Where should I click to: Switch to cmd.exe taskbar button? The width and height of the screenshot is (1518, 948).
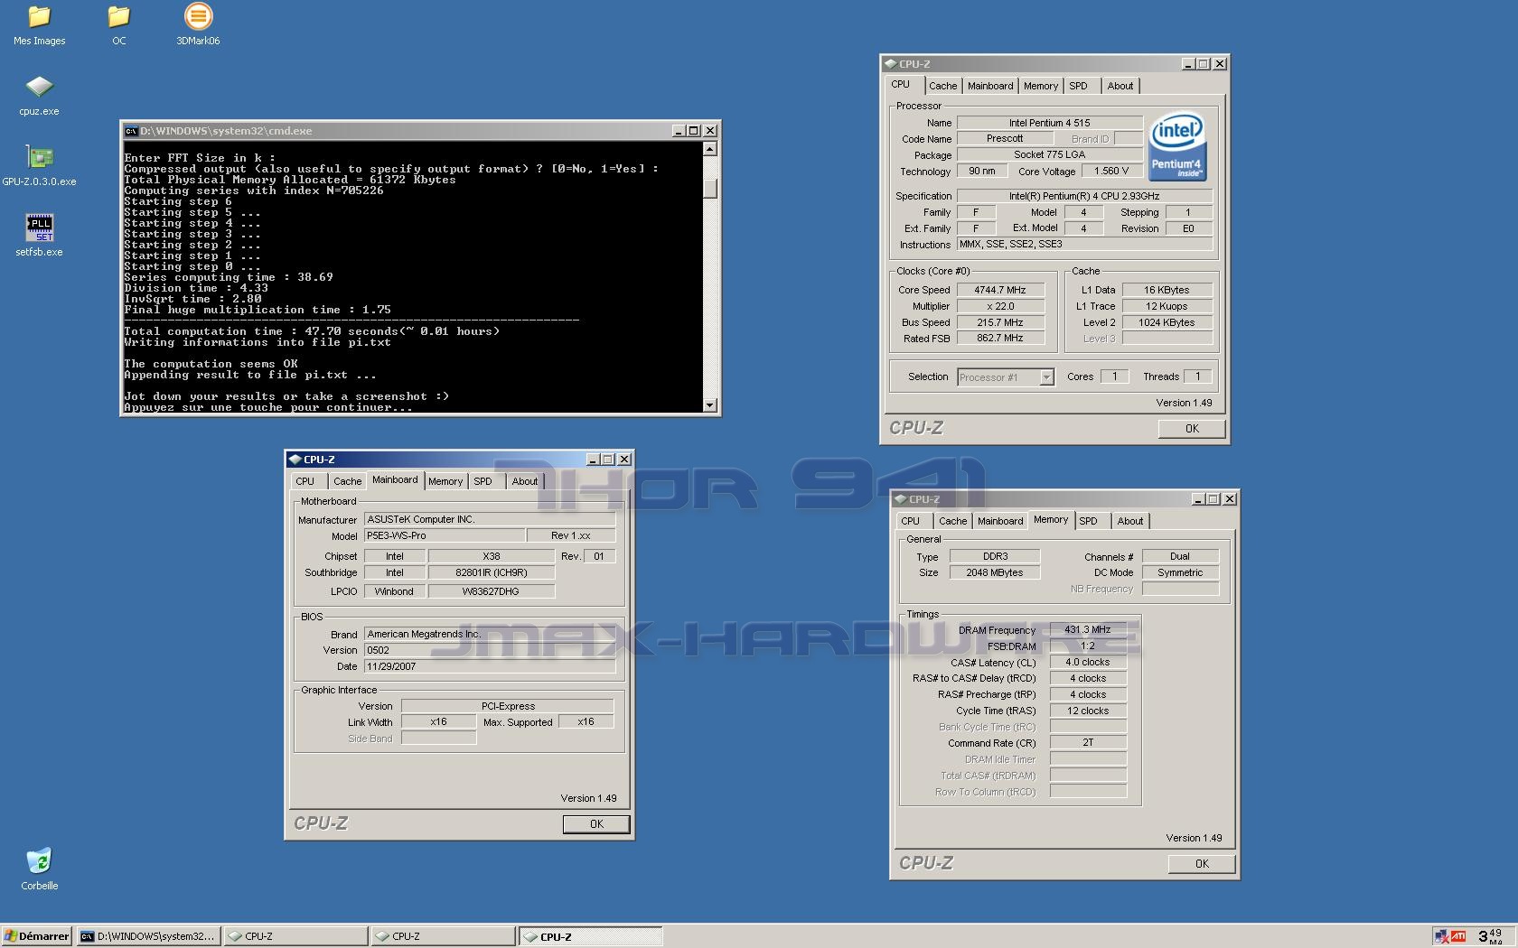click(x=148, y=936)
